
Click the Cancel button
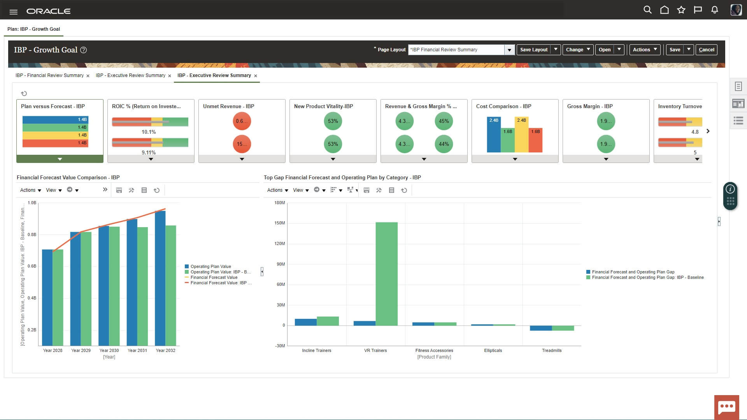pos(706,50)
